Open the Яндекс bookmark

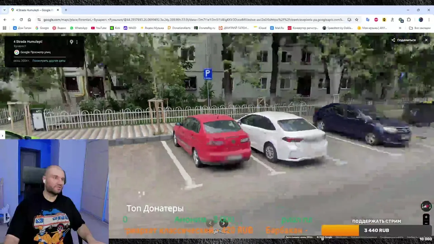click(59, 28)
